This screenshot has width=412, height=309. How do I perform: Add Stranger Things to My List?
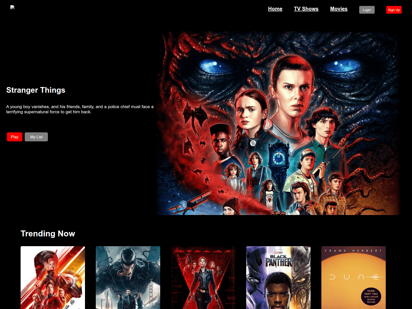point(36,137)
